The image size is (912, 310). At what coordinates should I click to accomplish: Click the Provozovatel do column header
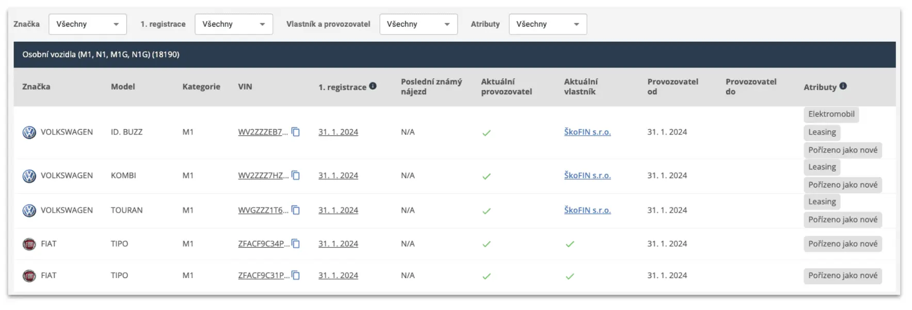[x=751, y=87]
